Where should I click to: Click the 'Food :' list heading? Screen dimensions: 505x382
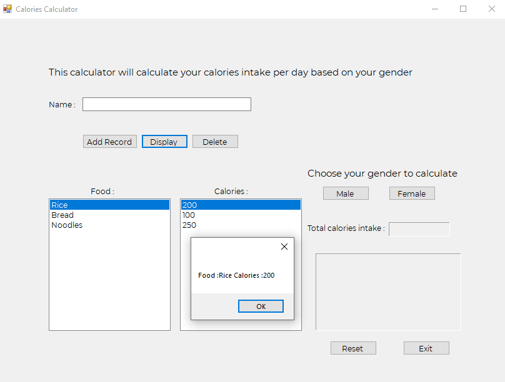[x=102, y=192]
